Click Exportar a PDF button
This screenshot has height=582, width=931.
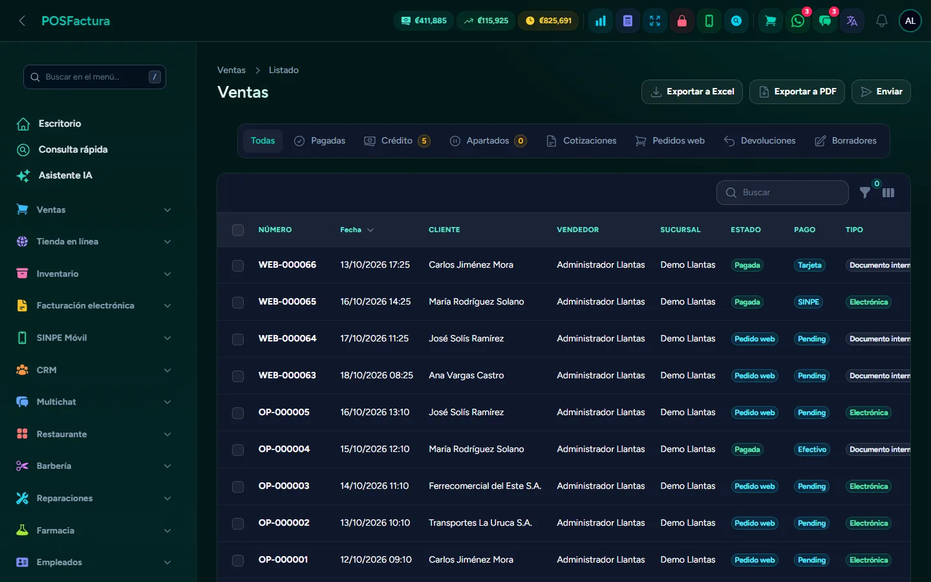[797, 92]
